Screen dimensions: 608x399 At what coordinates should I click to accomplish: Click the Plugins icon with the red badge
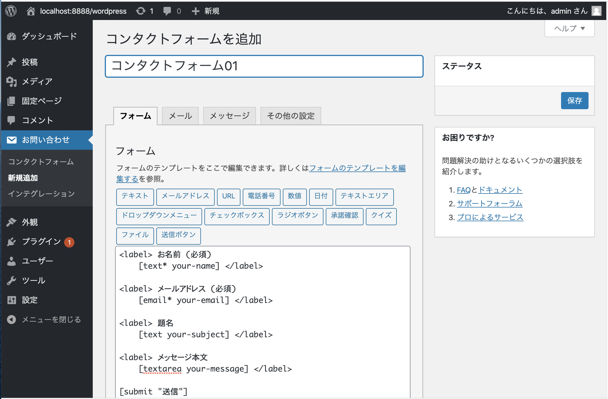tap(11, 242)
